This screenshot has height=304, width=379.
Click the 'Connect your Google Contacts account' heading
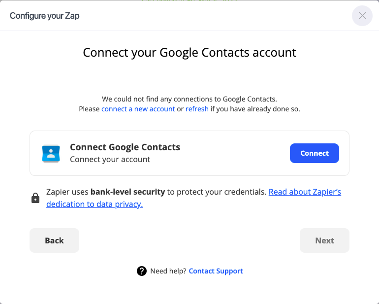189,53
